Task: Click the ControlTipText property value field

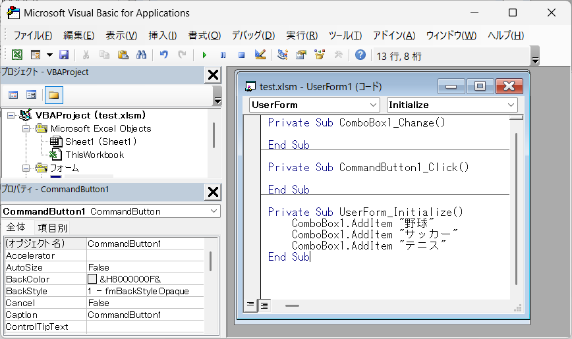Action: (145, 326)
